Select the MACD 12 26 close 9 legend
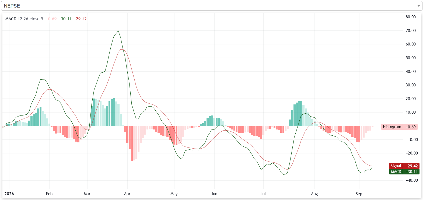 (x=24, y=19)
